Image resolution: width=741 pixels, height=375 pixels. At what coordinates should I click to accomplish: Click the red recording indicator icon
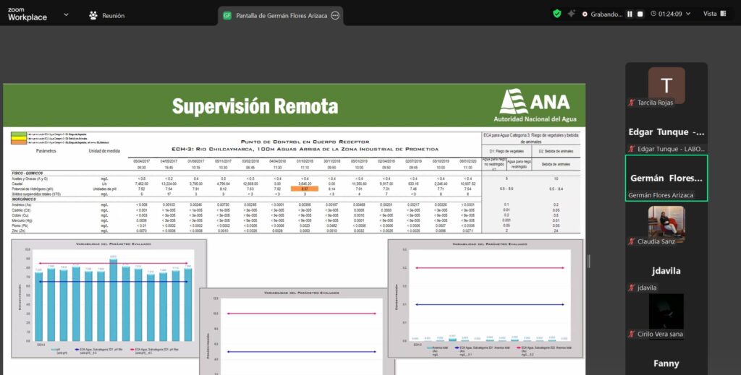coord(585,14)
